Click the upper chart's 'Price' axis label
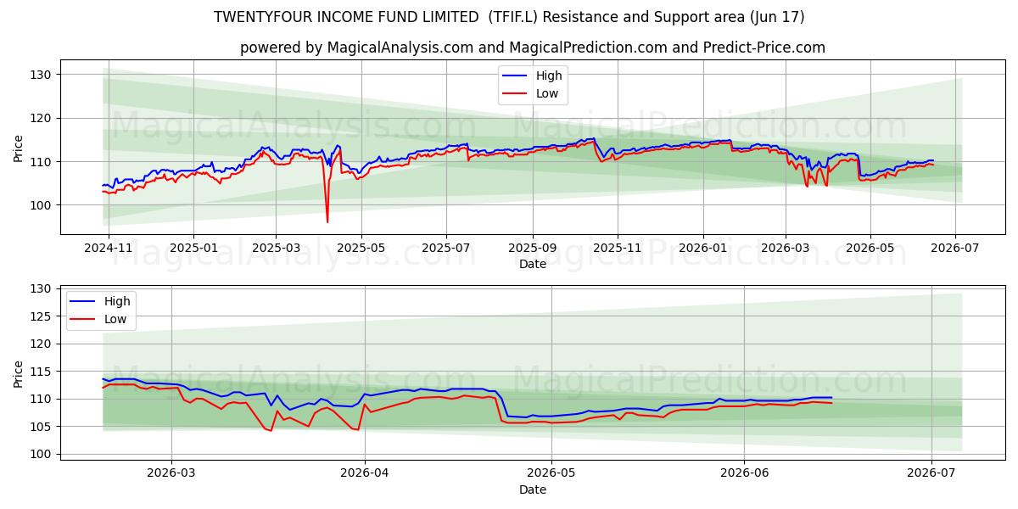Viewport: 1018px width, 509px height. click(19, 148)
